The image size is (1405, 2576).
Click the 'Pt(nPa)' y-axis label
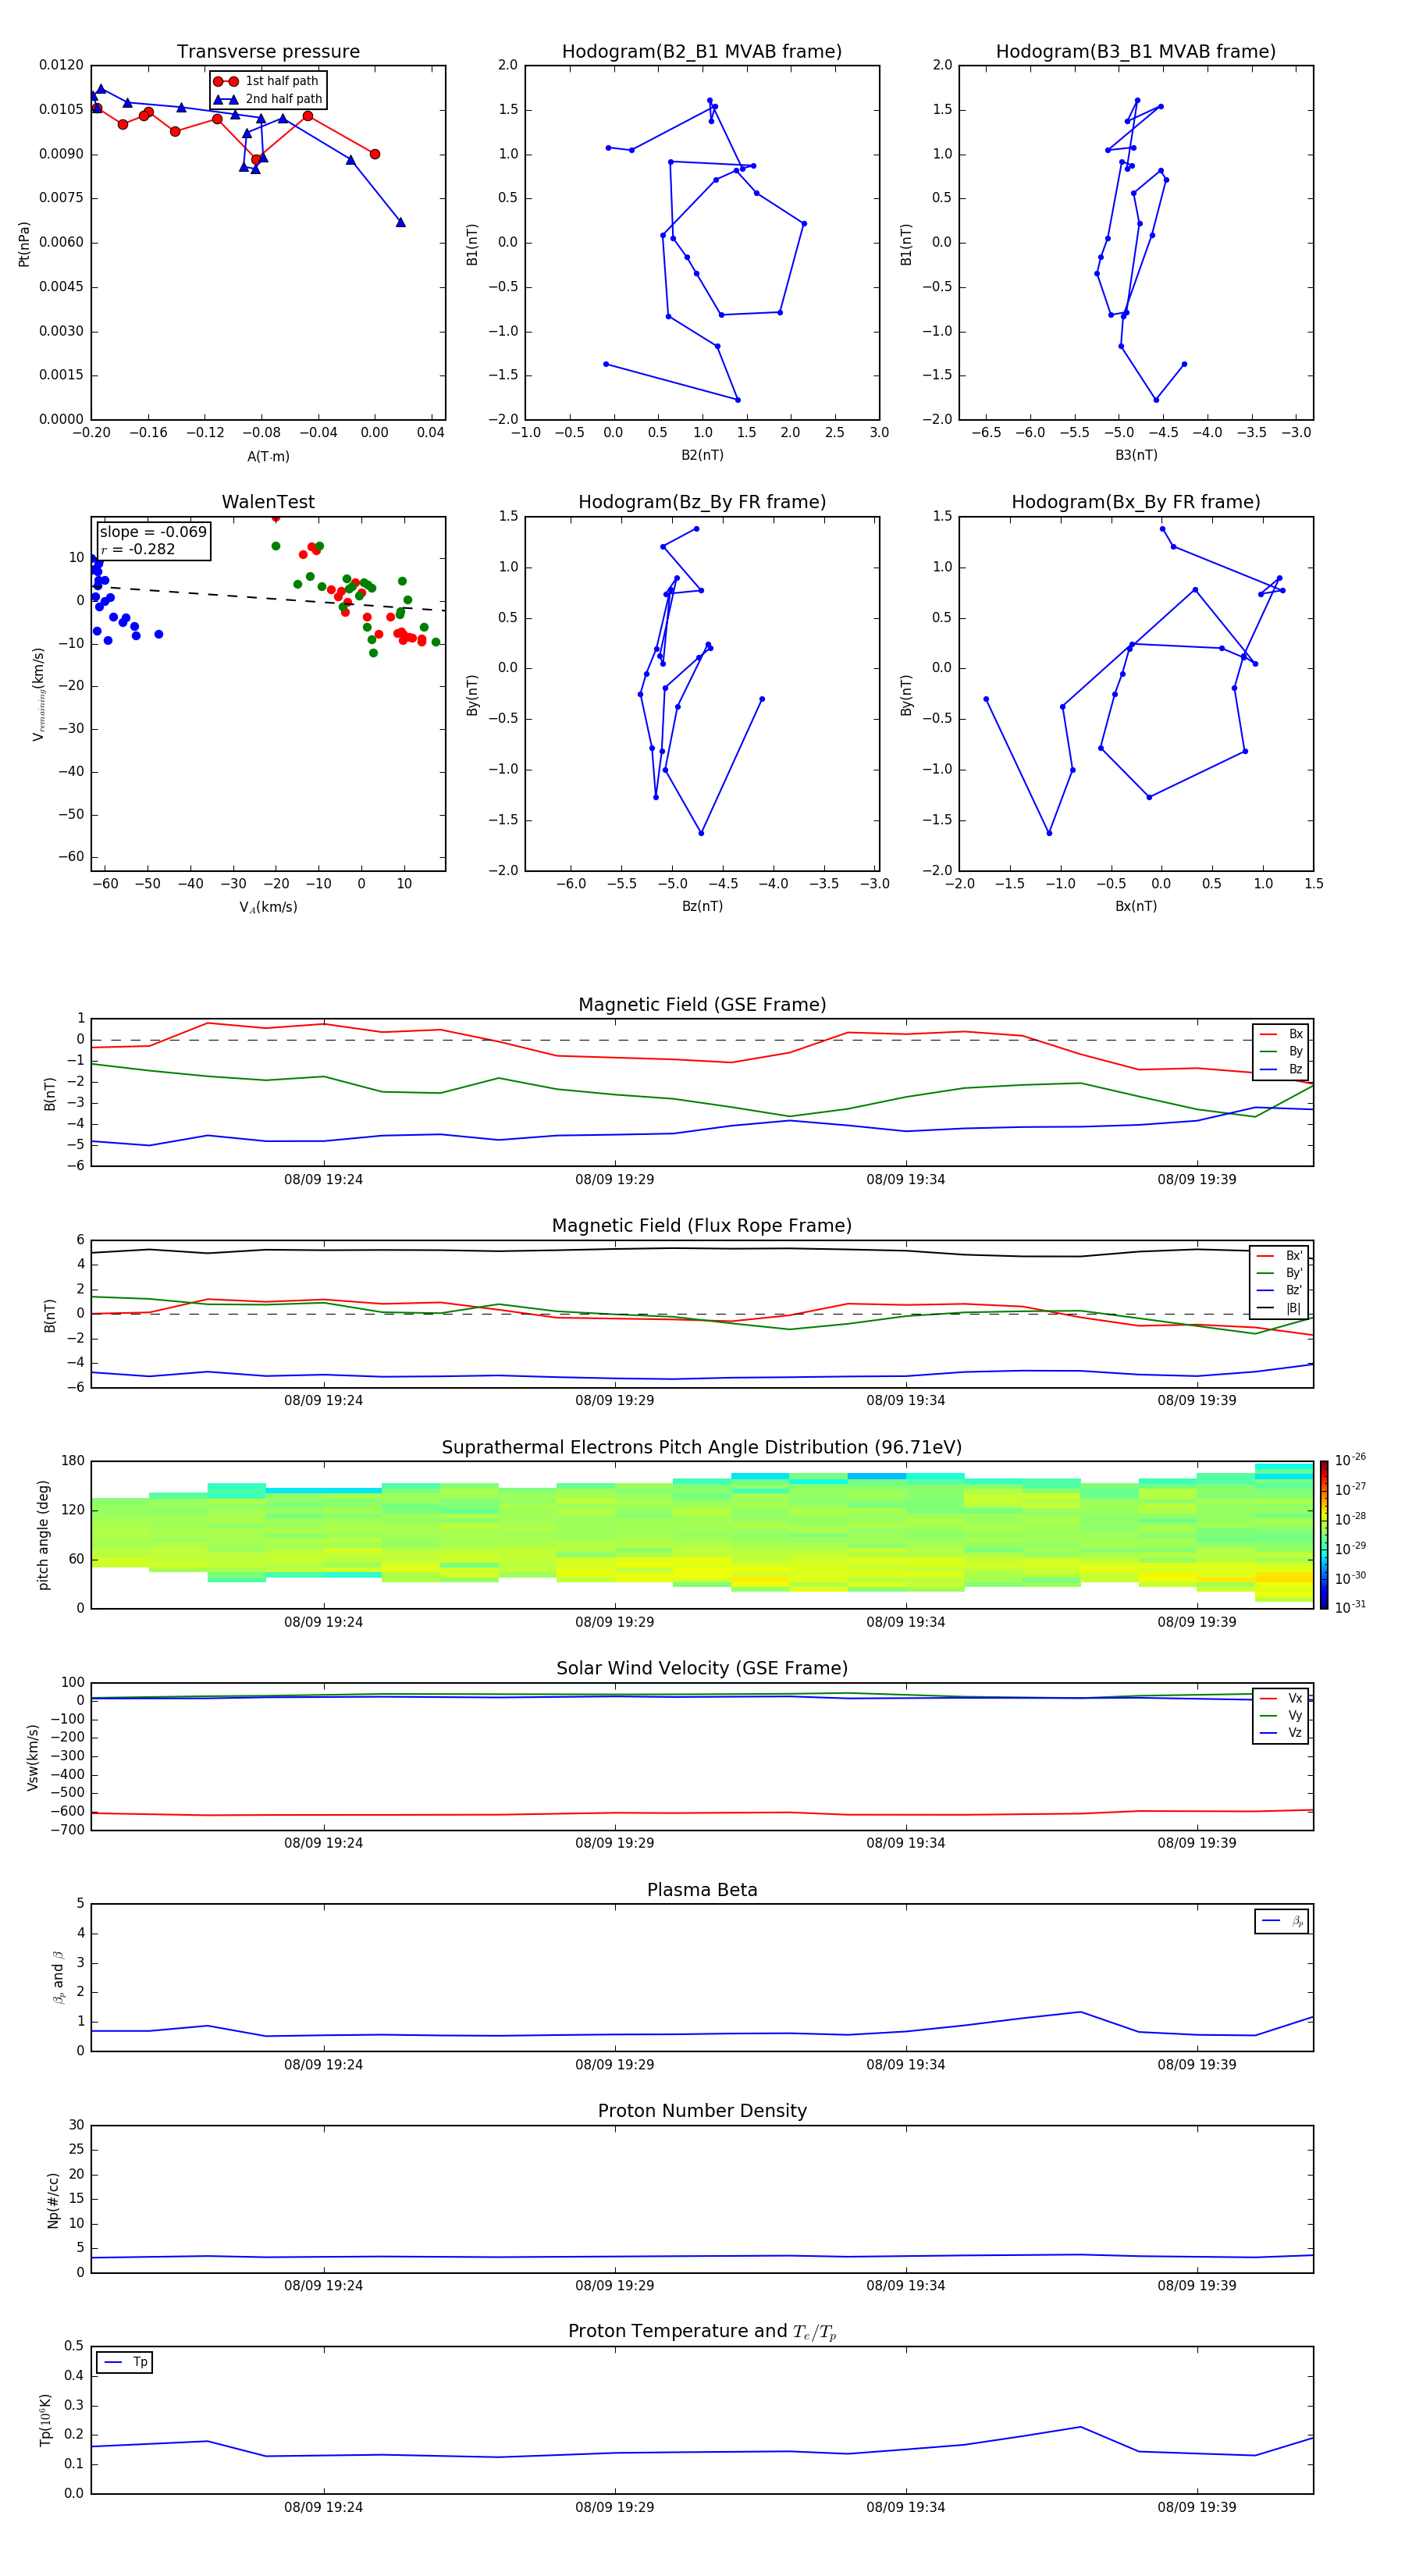tap(24, 244)
